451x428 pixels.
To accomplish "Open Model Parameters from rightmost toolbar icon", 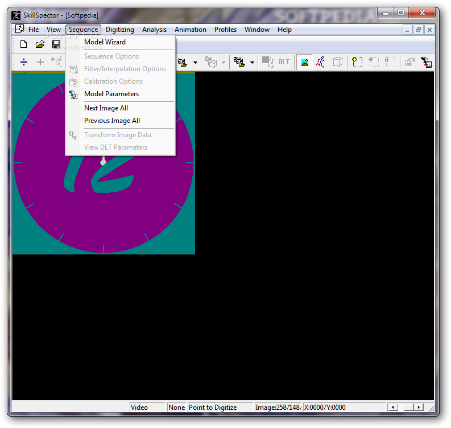I will [x=426, y=62].
